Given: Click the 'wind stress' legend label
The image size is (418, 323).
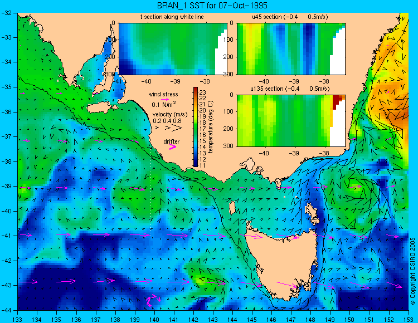Looking at the screenshot, I should (x=163, y=94).
